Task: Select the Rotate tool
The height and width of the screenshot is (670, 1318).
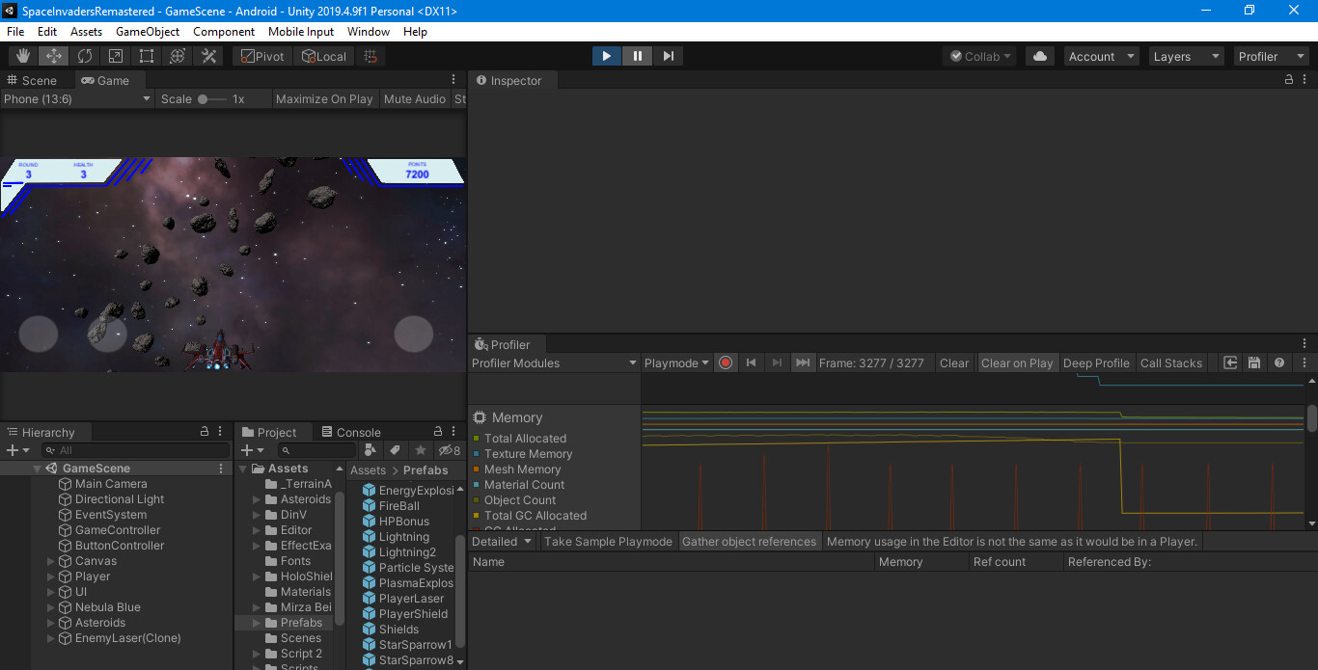Action: coord(84,55)
